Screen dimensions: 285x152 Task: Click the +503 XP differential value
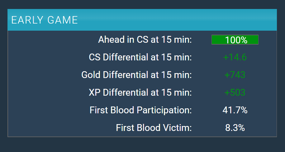pos(235,93)
